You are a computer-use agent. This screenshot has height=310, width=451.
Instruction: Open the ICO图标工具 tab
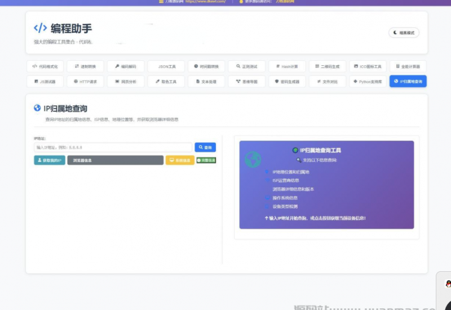[x=368, y=66]
